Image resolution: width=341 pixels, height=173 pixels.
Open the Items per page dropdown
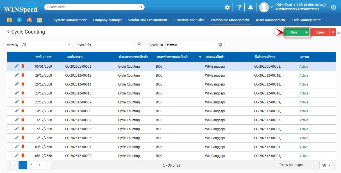coord(326,165)
